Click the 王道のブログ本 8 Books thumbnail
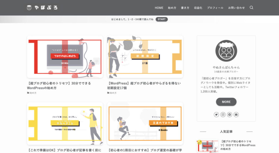The height and width of the screenshot is (153, 279). click(x=145, y=124)
